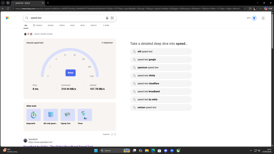Viewport: 274px width, 154px height.
Task: Click the 8 ms ping value
Action: [x=35, y=89]
